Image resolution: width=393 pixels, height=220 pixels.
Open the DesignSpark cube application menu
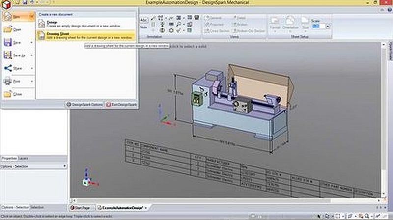coord(6,4)
